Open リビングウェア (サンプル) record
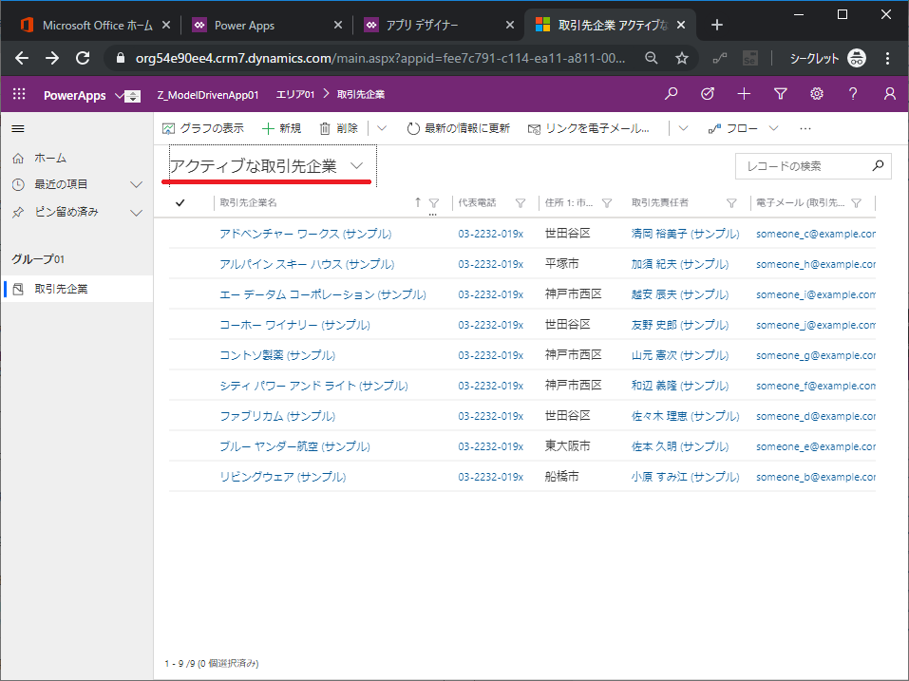The height and width of the screenshot is (681, 909). tap(282, 477)
